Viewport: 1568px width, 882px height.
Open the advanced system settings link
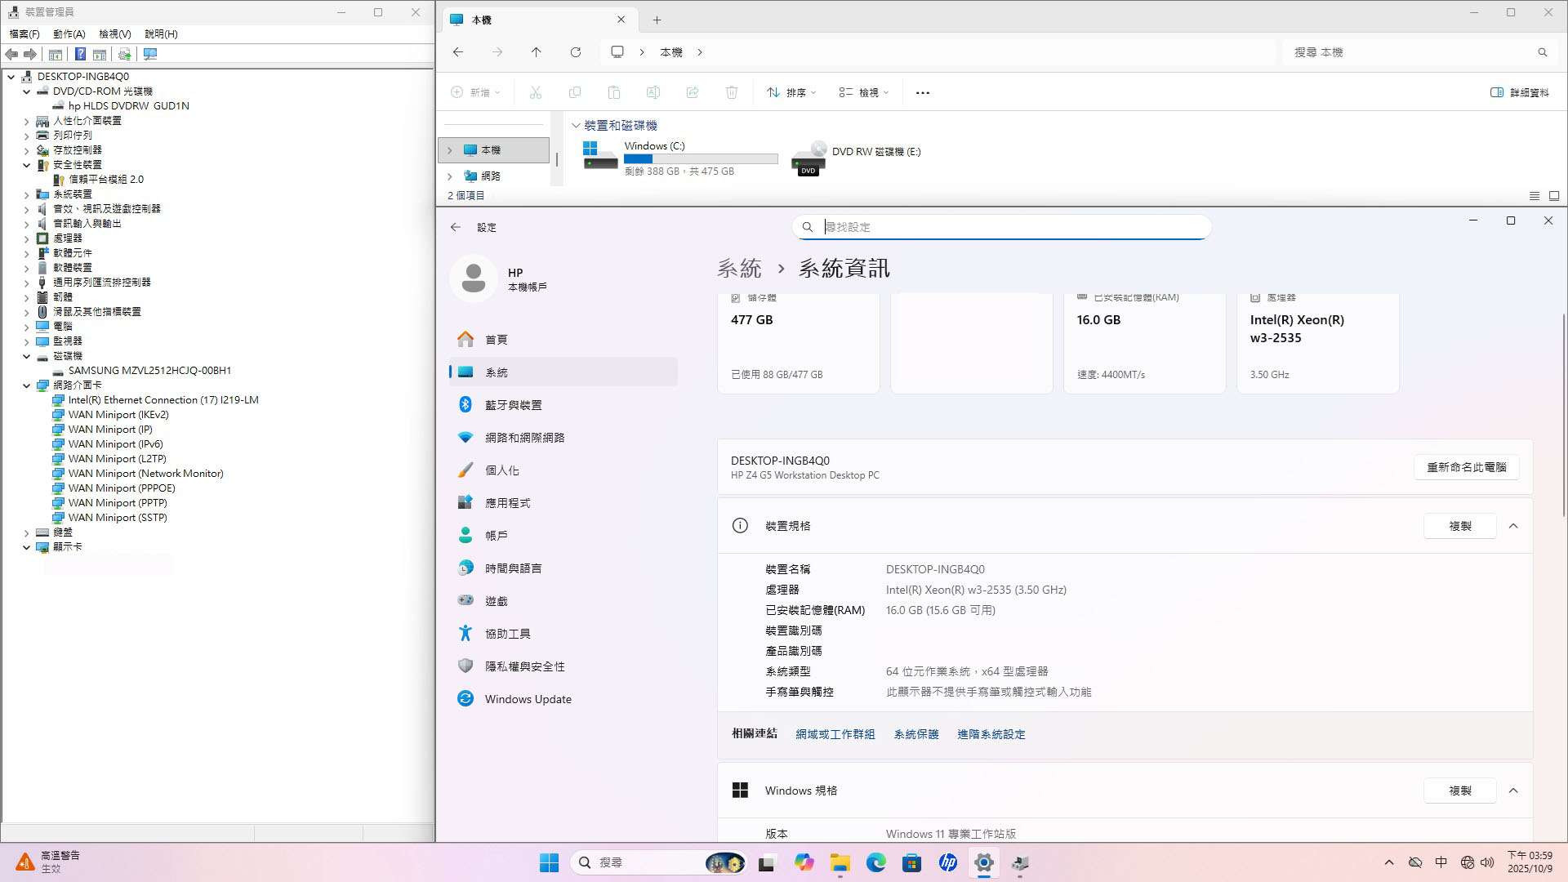[991, 734]
